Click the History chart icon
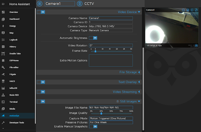Image resolution: width=201 pixels, height=132 pixels. [3, 47]
